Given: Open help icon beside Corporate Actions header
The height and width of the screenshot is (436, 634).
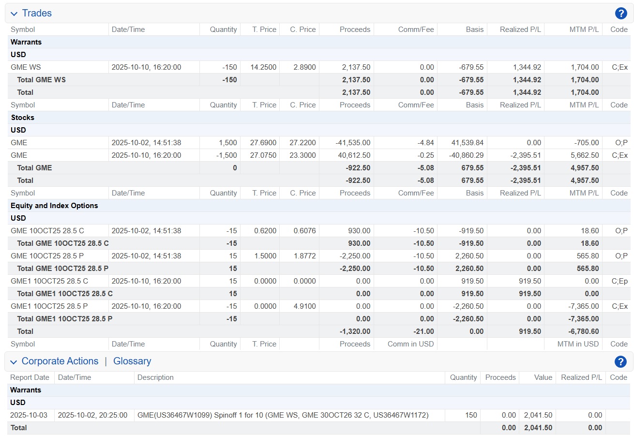Looking at the screenshot, I should [620, 361].
